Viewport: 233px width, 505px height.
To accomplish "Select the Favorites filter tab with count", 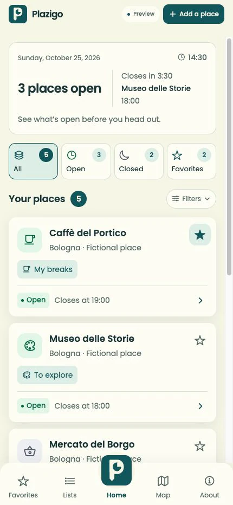I will point(191,161).
